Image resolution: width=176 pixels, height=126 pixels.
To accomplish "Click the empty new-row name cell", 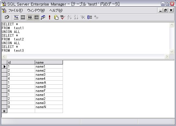I will (x=49, y=111).
